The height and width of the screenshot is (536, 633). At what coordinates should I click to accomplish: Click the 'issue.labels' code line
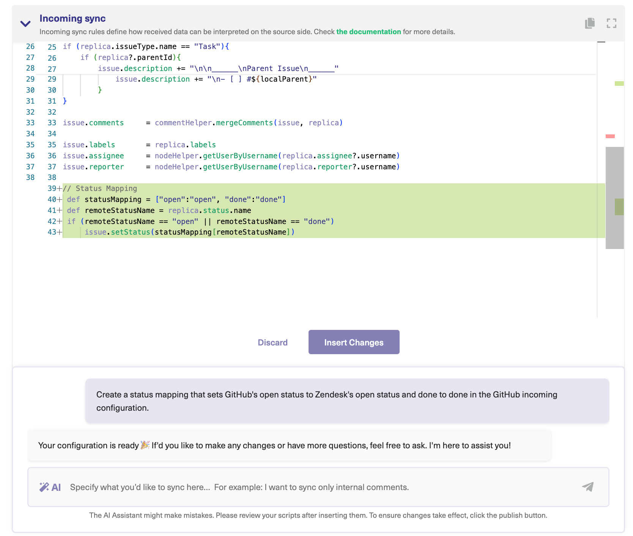pos(139,145)
